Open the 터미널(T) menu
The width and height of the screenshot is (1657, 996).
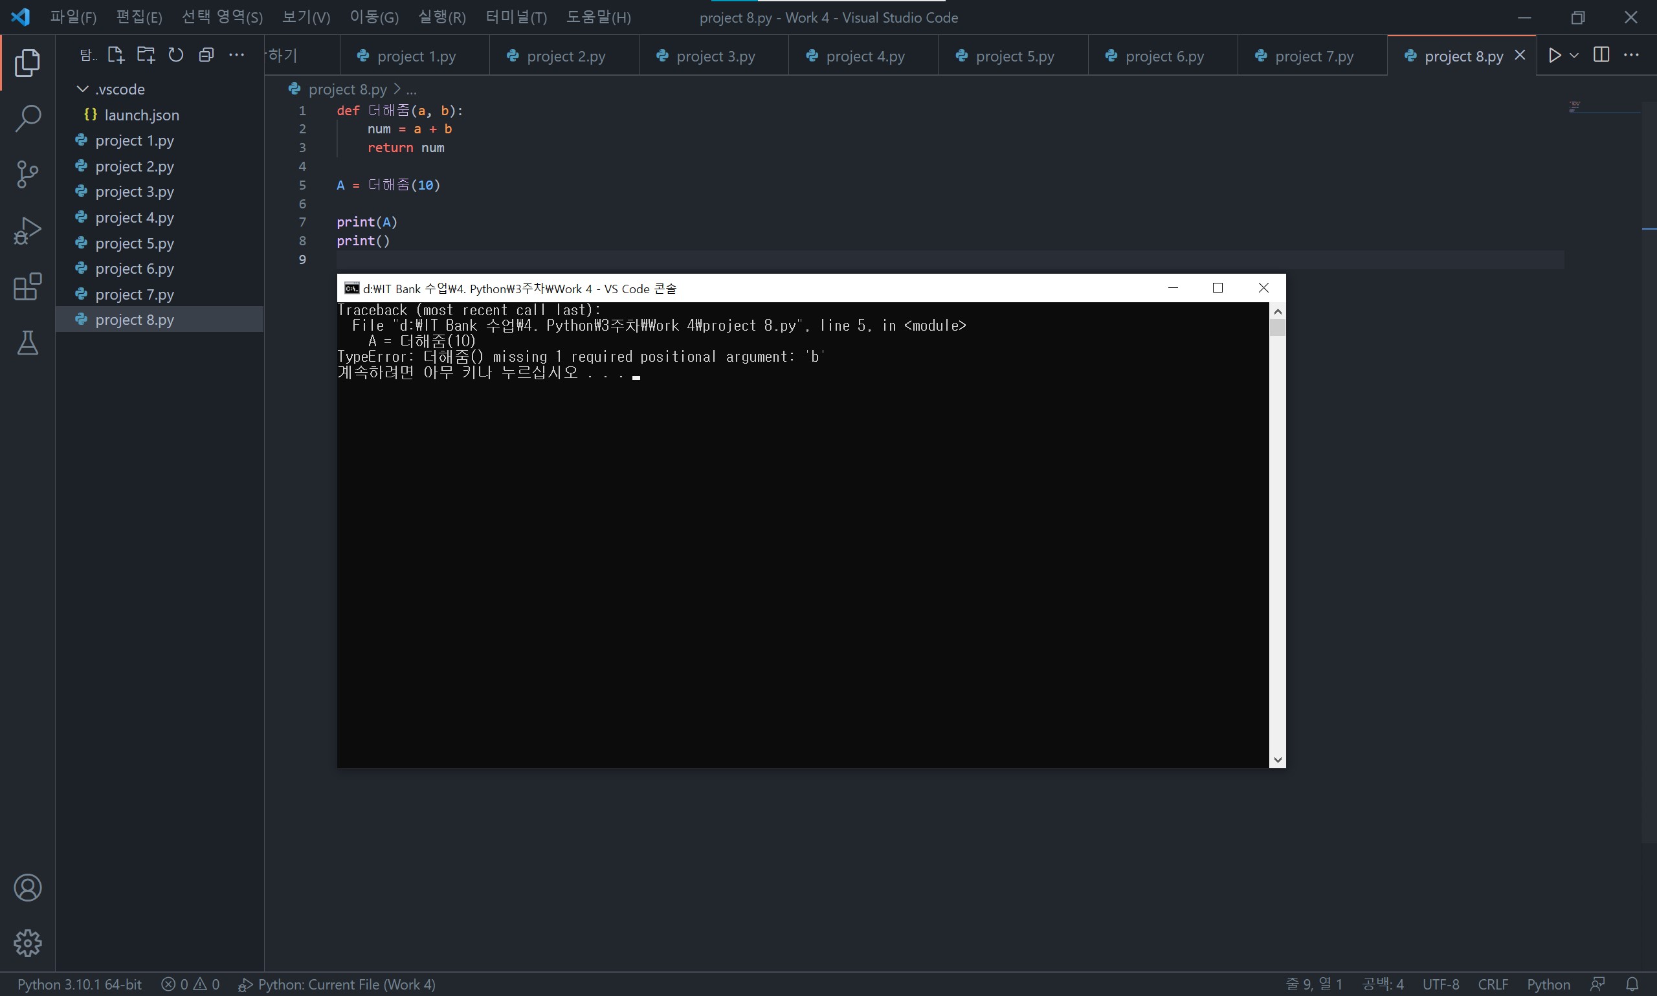click(515, 17)
